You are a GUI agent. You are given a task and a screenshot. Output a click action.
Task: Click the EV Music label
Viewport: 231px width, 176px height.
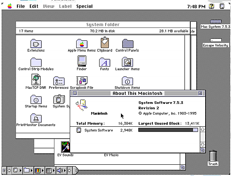tap(111, 155)
